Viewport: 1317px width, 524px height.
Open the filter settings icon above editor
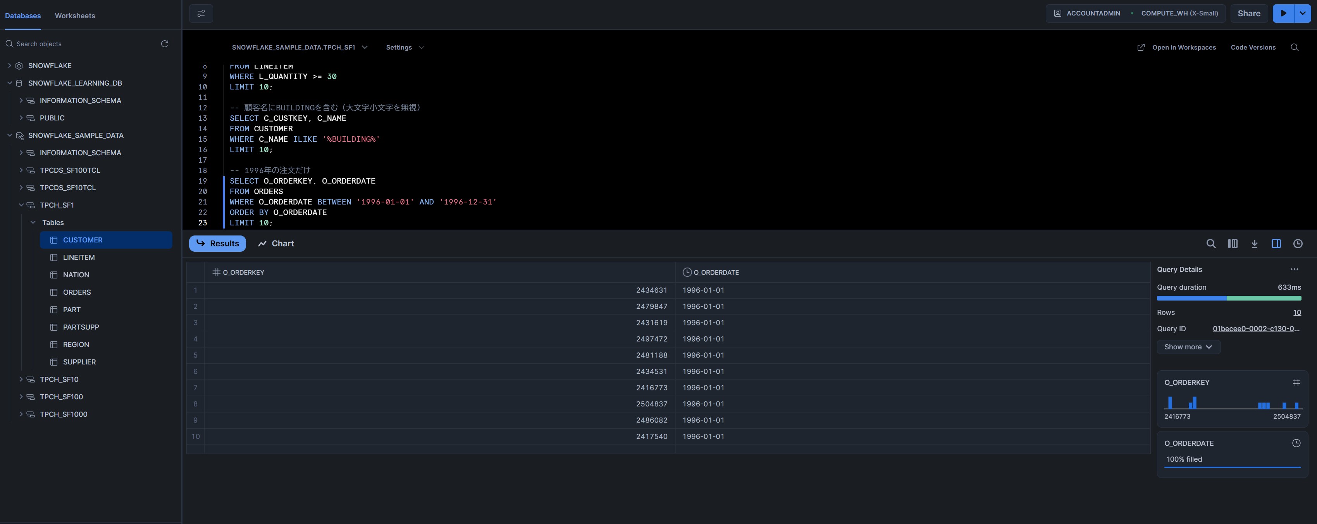coord(201,13)
